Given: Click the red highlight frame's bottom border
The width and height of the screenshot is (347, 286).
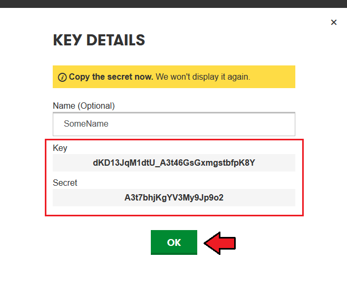Looking at the screenshot, I should [174, 215].
